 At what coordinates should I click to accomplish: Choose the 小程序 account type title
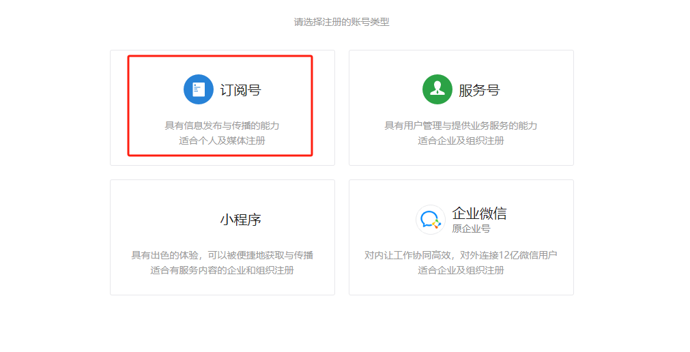coord(241,220)
